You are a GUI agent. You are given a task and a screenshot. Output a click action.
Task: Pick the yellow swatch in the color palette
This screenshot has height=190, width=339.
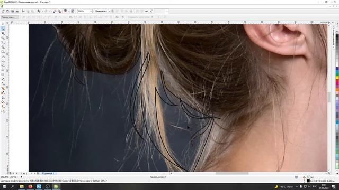click(337, 78)
